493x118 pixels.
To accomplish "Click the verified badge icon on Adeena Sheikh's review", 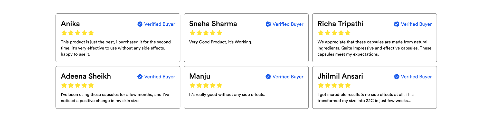I will (x=140, y=77).
